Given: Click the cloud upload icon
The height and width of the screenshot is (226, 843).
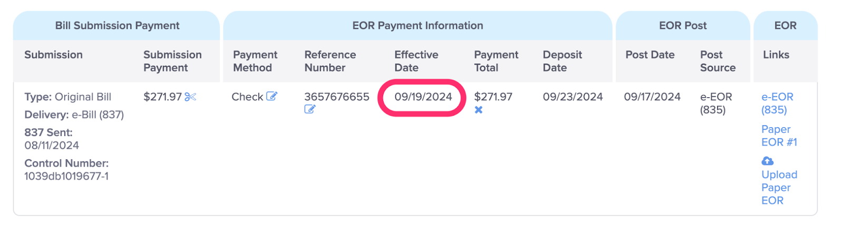Looking at the screenshot, I should pyautogui.click(x=768, y=161).
